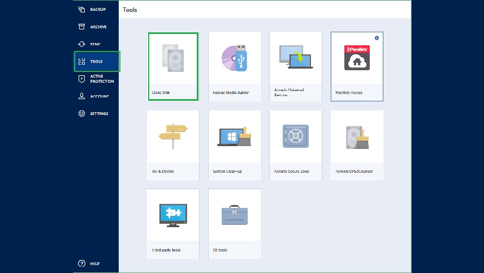Open Help in the sidebar
This screenshot has height=273, width=484.
96,263
